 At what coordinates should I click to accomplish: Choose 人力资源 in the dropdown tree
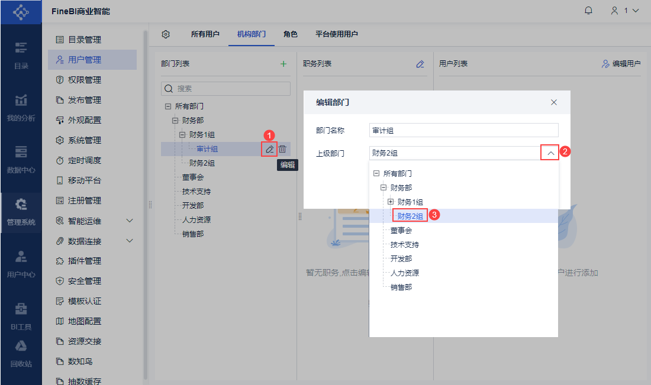pos(405,273)
